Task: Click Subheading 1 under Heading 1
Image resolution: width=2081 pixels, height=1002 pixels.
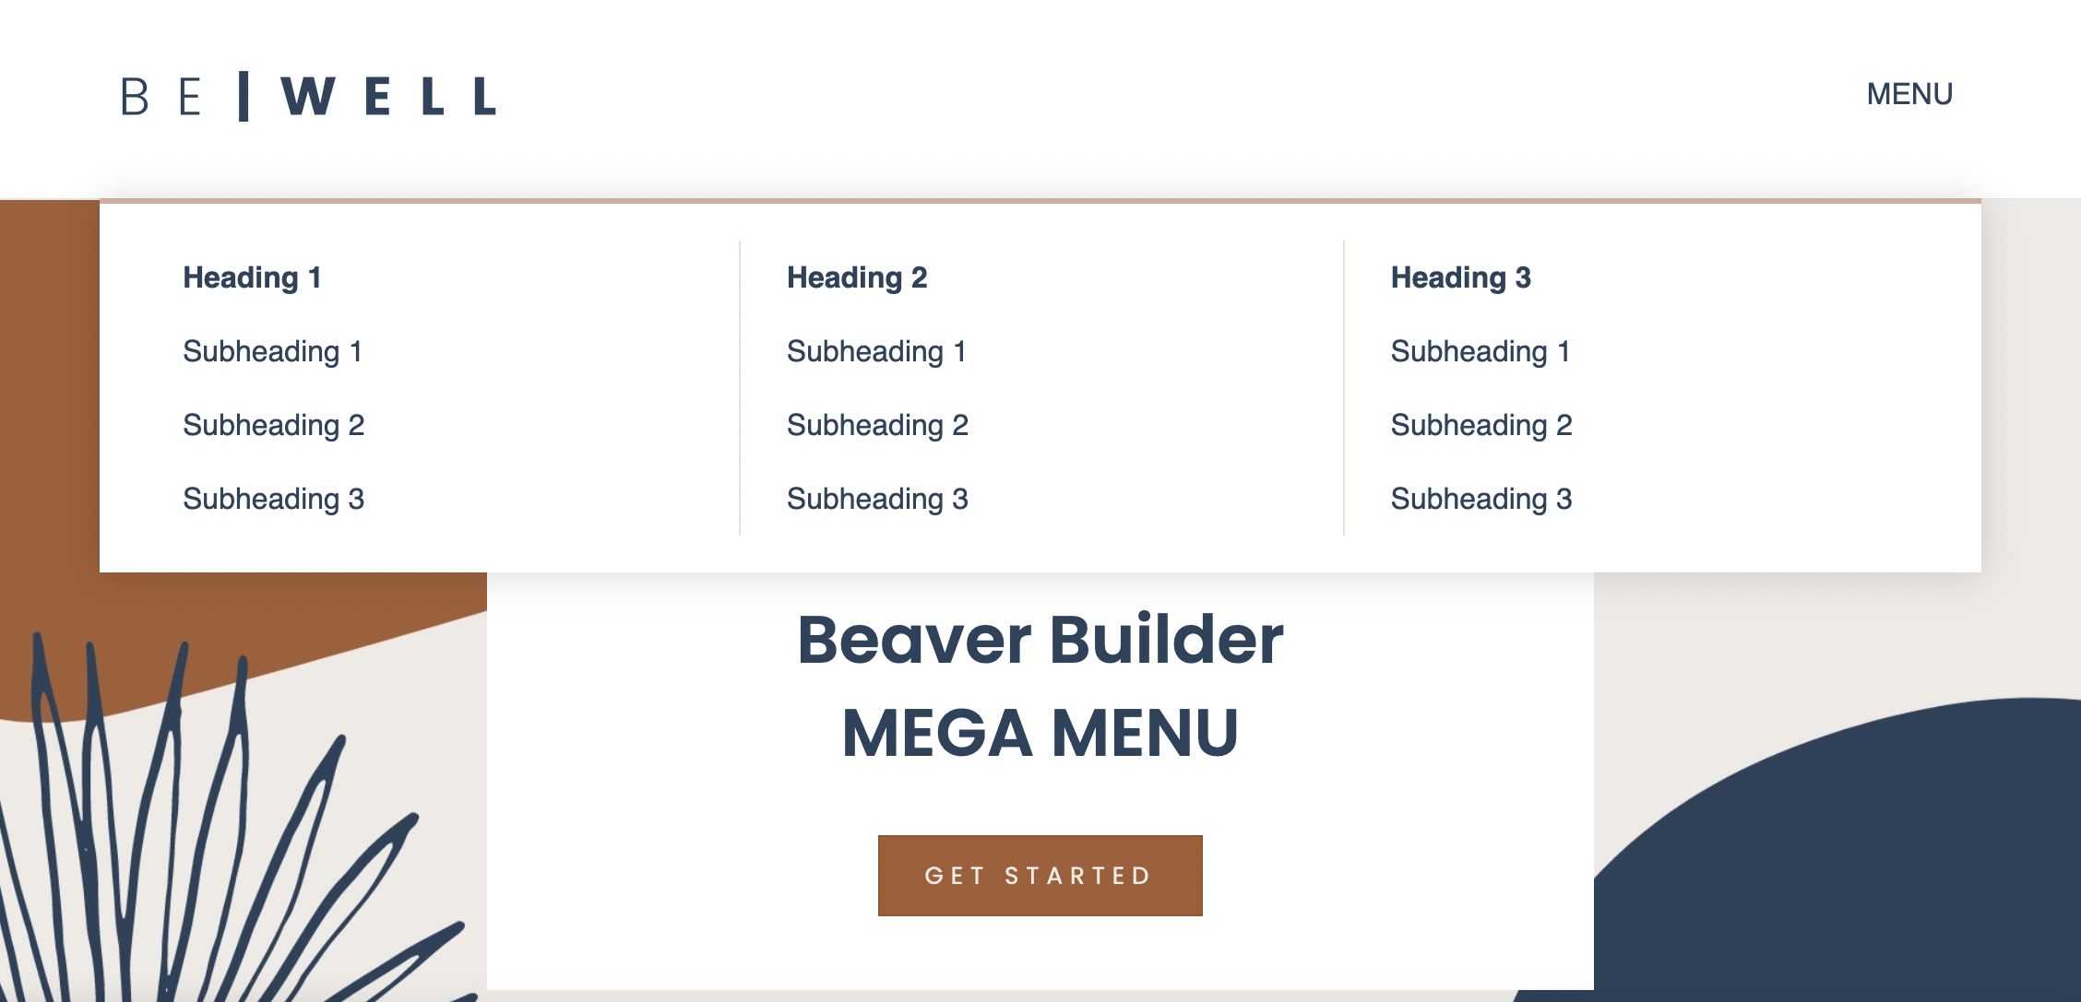Action: 275,351
